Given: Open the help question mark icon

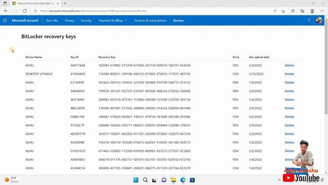Looking at the screenshot, I should (x=309, y=21).
